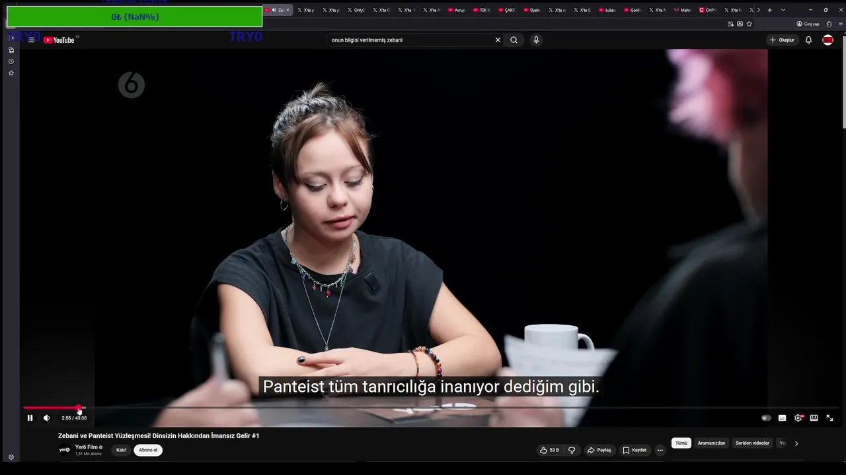Open the tab list dropdown chevron
Viewport: 846px width, 475px height.
[x=783, y=10]
